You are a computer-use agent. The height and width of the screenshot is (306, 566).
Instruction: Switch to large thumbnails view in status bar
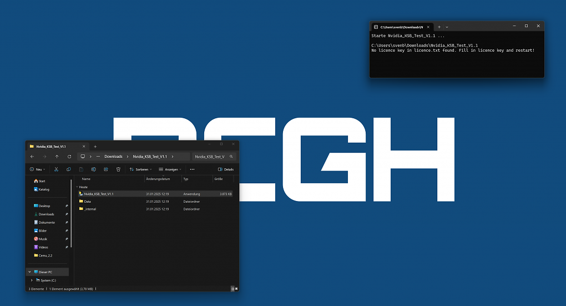(236, 289)
